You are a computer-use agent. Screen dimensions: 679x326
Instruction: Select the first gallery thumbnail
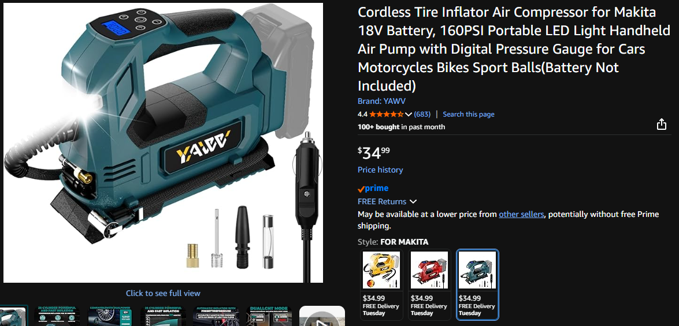[x=14, y=316]
